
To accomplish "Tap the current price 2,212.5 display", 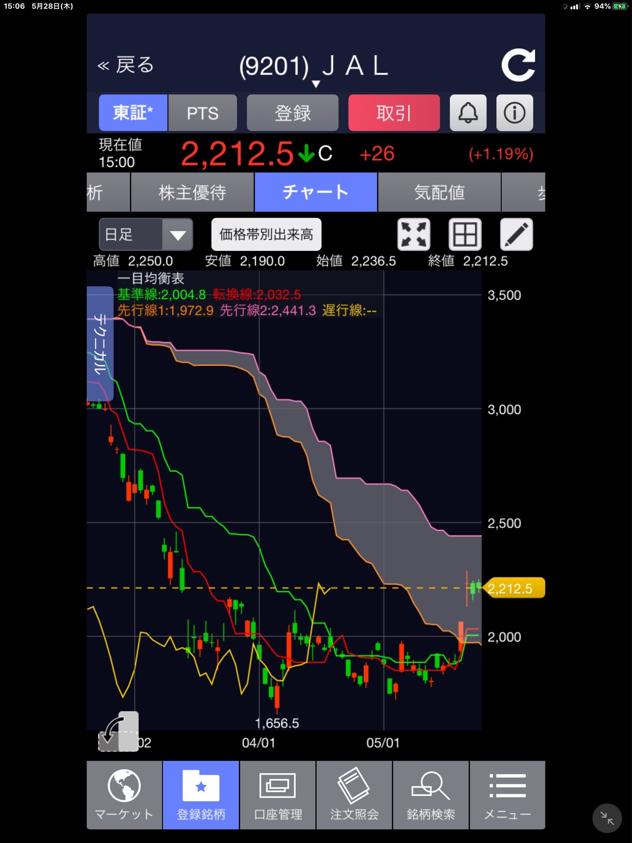I will (237, 154).
